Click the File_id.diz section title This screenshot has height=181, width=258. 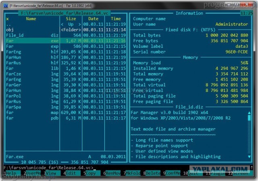(x=189, y=107)
